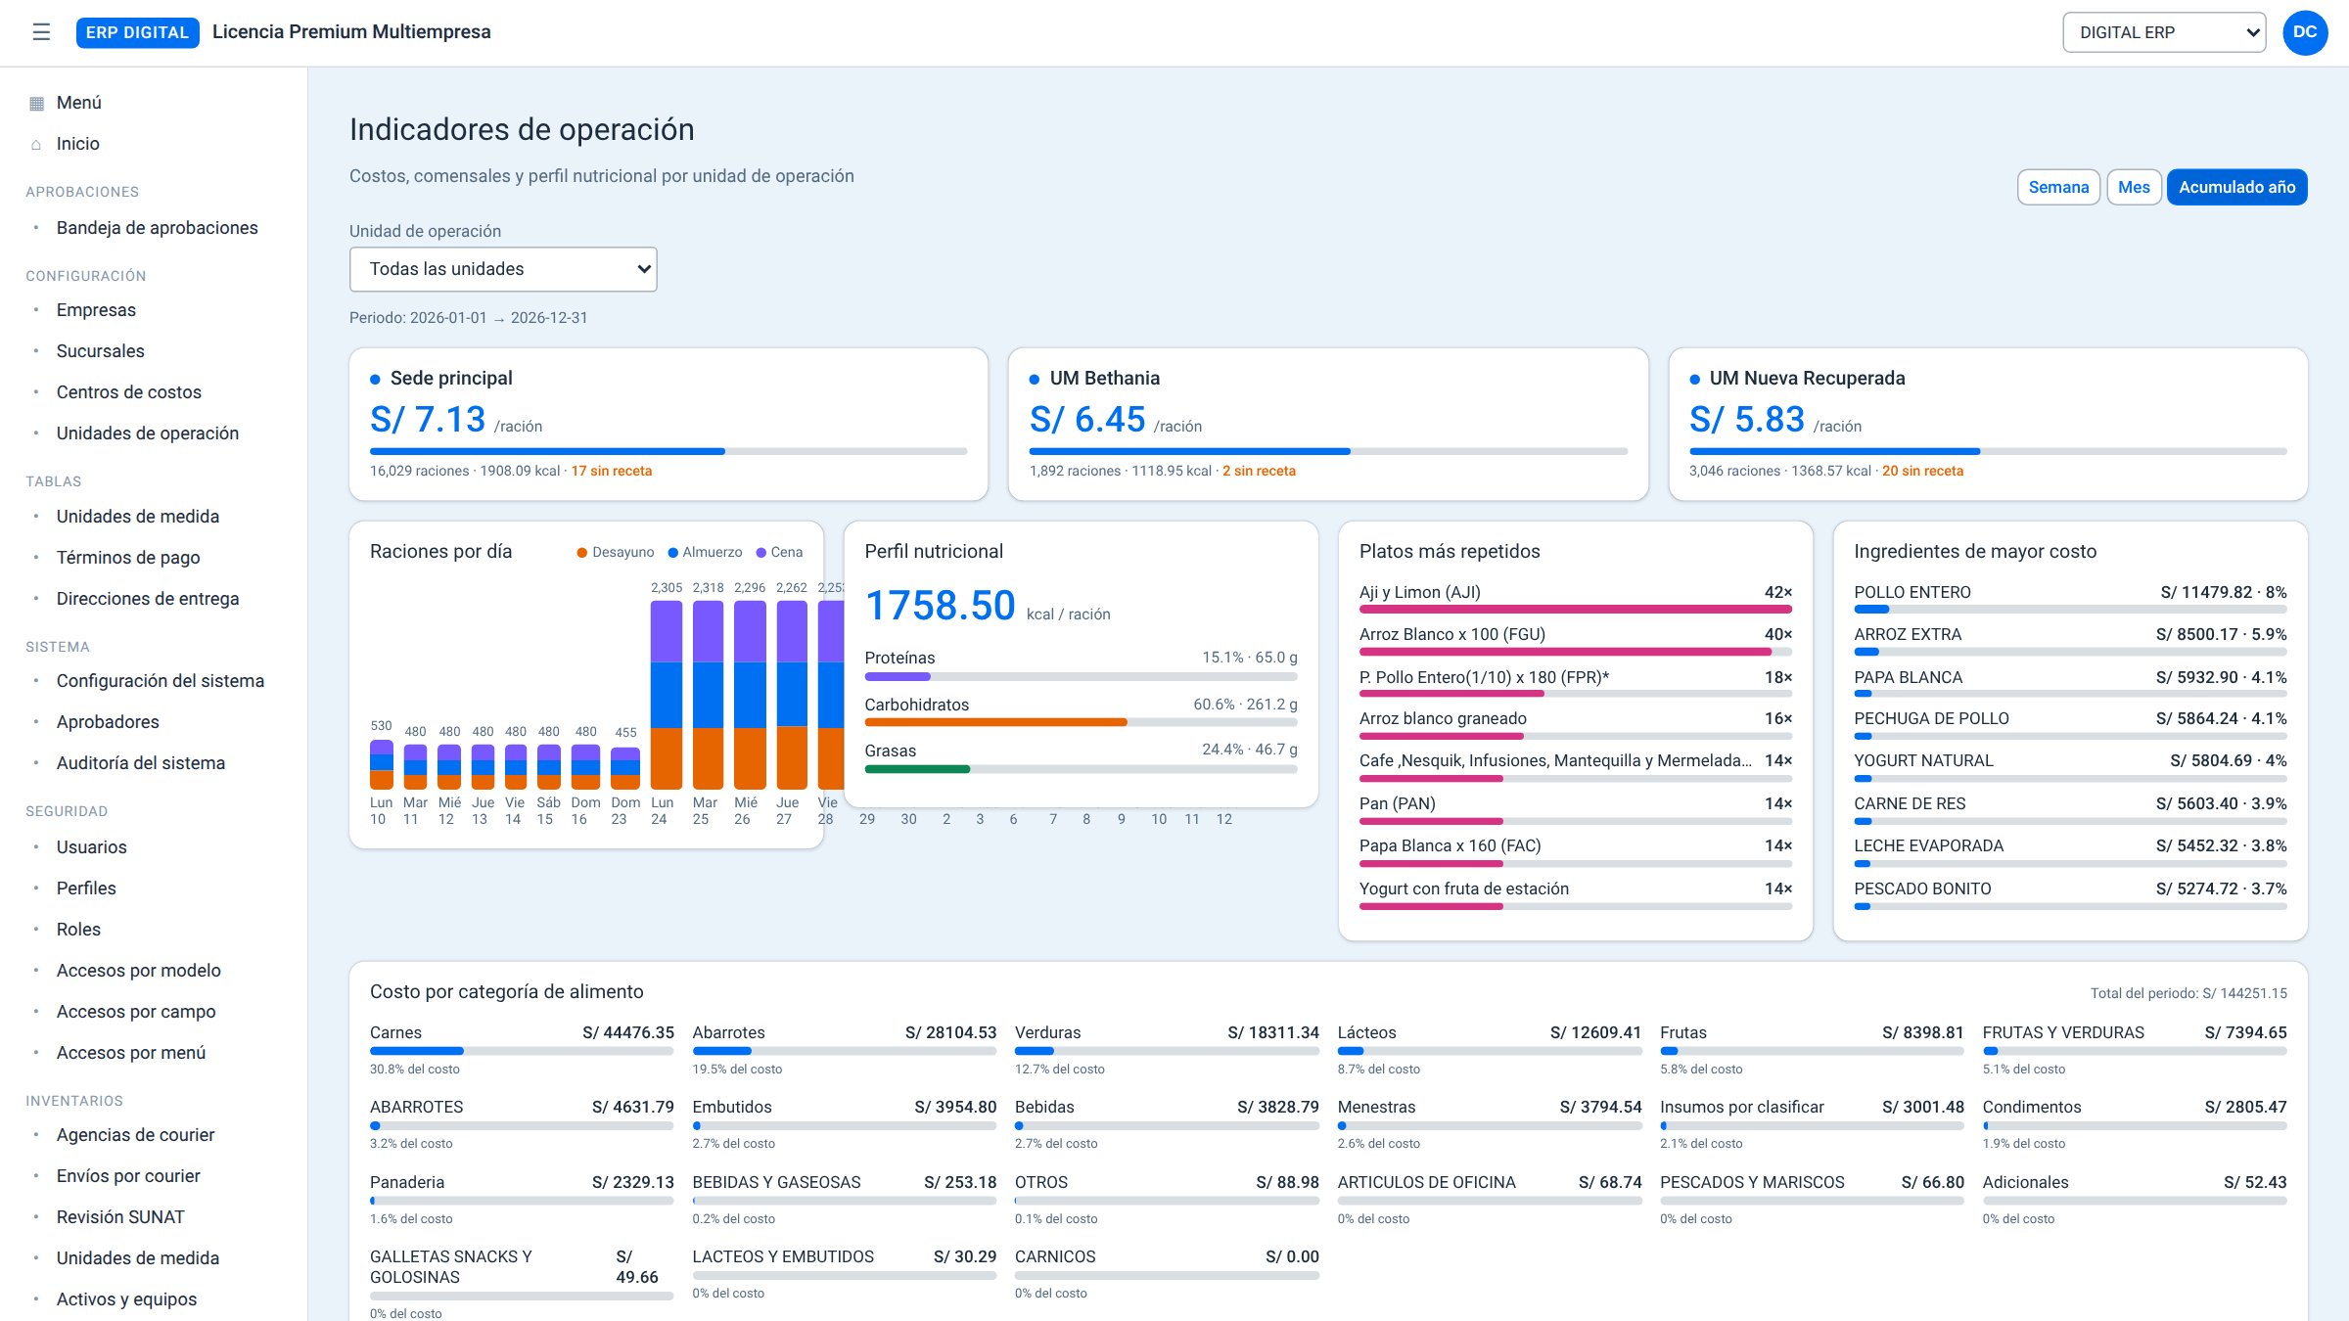Click 'Arroz Blanco x 100 (FGU)' row
The image size is (2349, 1321).
tap(1576, 640)
